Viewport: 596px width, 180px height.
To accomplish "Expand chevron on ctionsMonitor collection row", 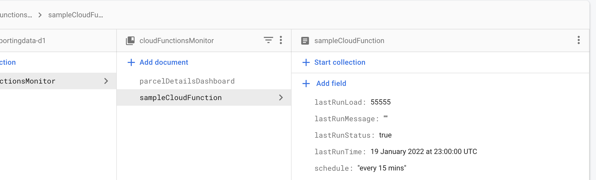I will click(106, 81).
